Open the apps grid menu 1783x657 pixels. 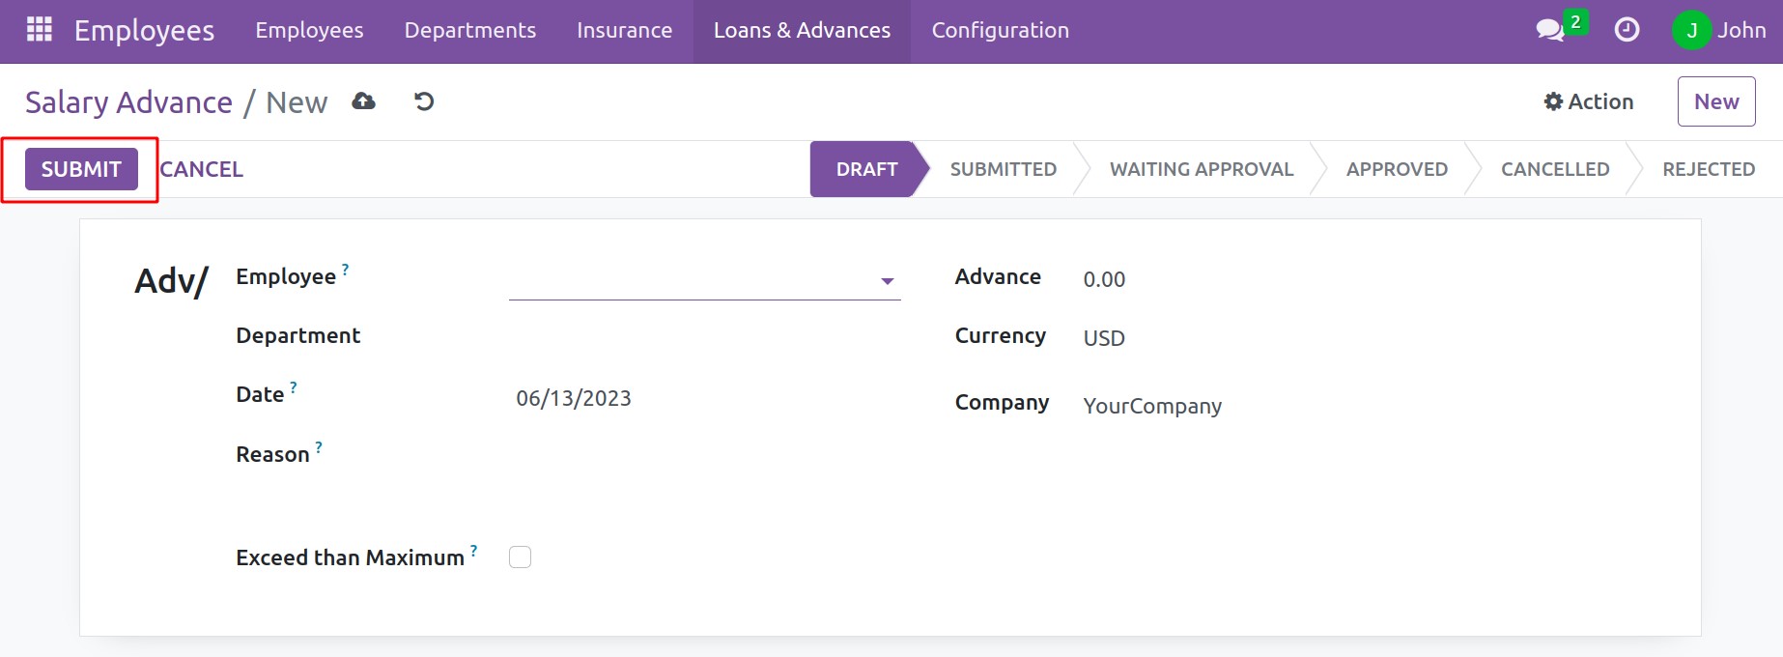click(39, 30)
